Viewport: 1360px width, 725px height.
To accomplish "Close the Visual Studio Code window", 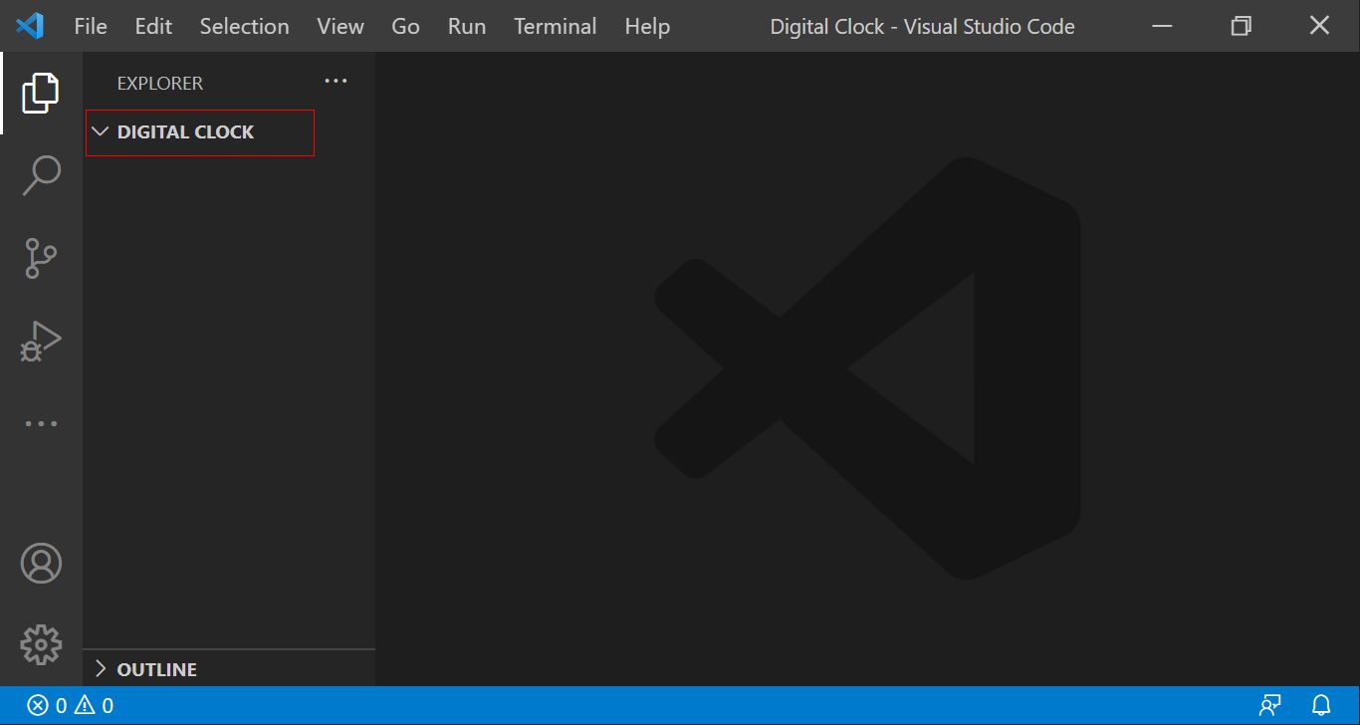I will tap(1319, 26).
